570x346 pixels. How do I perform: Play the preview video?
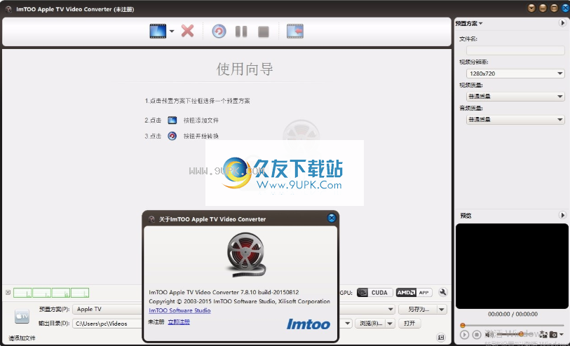(464, 334)
